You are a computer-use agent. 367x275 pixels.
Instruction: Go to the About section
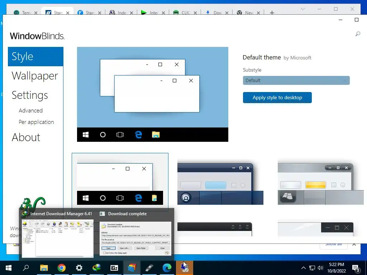(26, 137)
